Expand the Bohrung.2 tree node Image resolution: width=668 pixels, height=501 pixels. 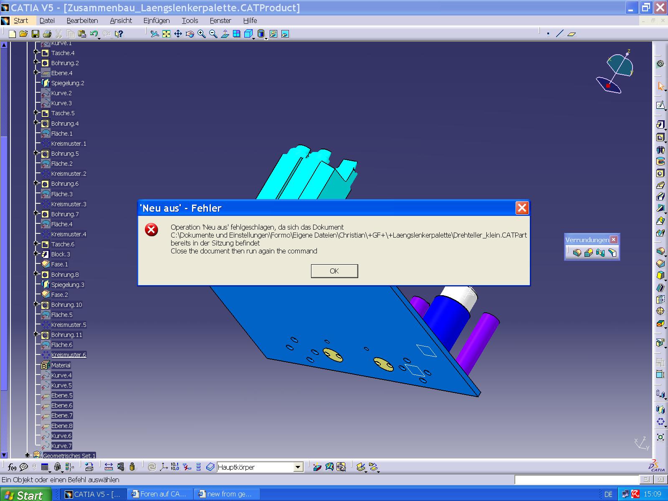point(36,62)
